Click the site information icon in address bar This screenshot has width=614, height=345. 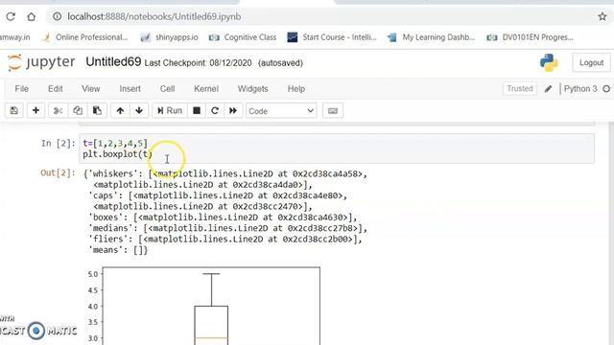coord(58,16)
